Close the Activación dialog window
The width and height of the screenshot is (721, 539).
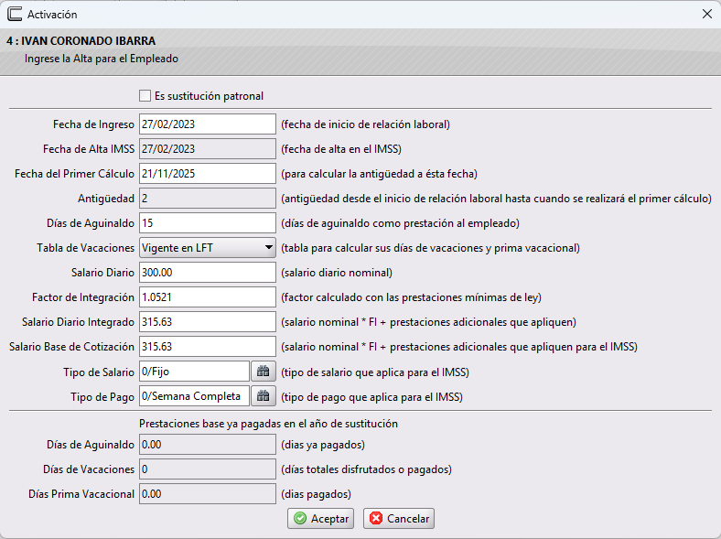click(707, 14)
